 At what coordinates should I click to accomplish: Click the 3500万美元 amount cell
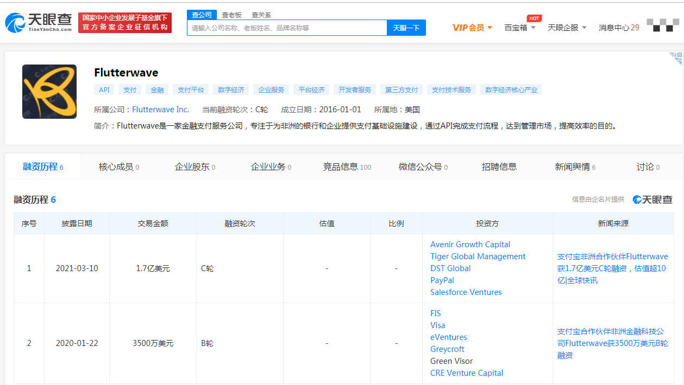(x=153, y=343)
